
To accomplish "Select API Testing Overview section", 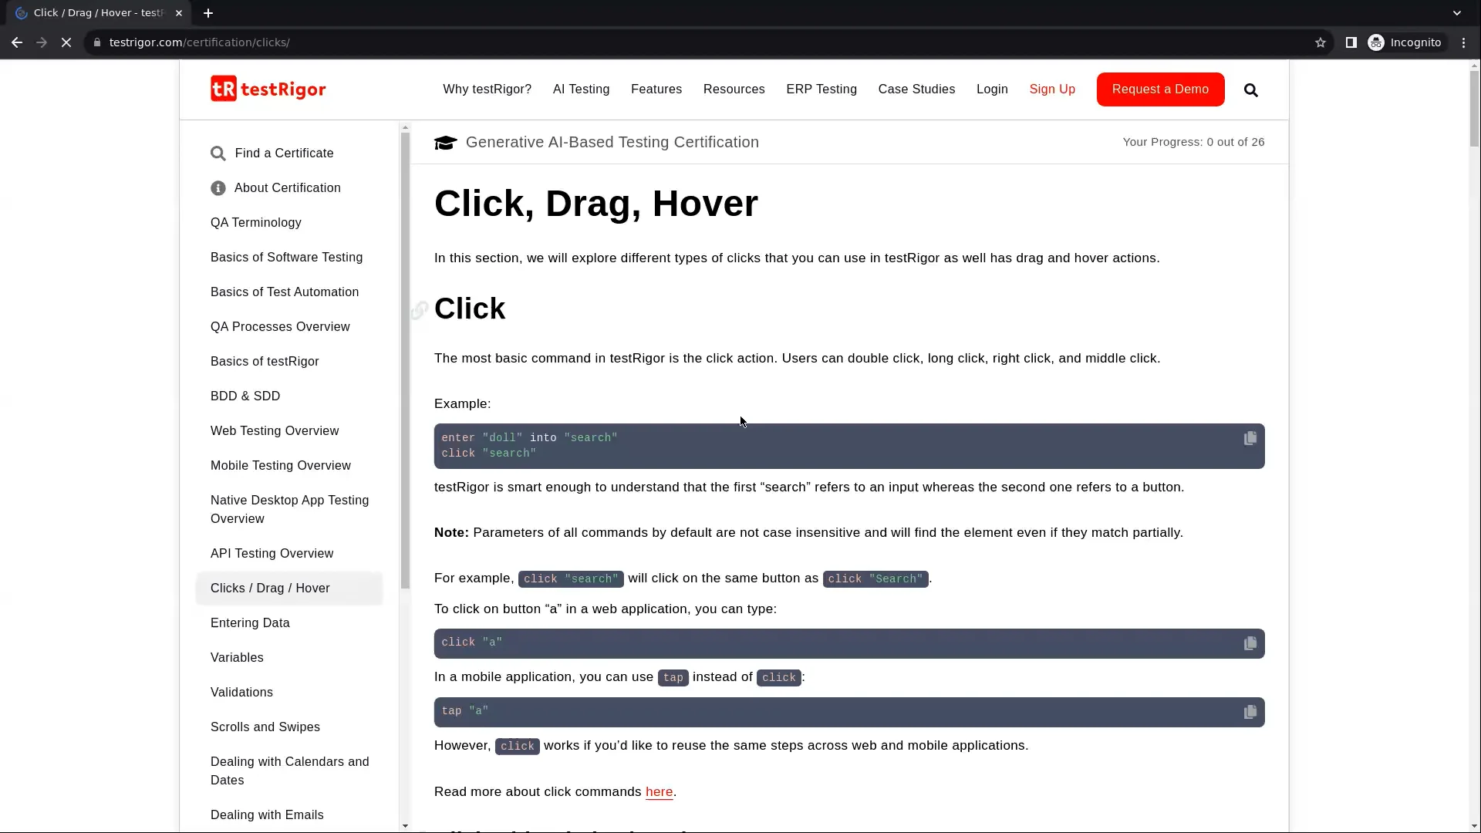I will [272, 554].
